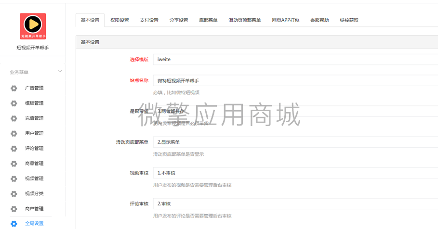This screenshot has height=229, width=438.
Task: Open 充值管理 in the sidebar
Action: pos(34,118)
